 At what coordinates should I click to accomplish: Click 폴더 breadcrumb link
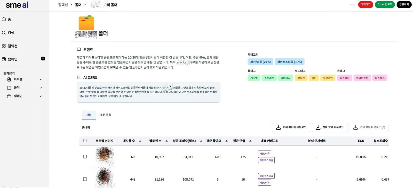[78, 5]
